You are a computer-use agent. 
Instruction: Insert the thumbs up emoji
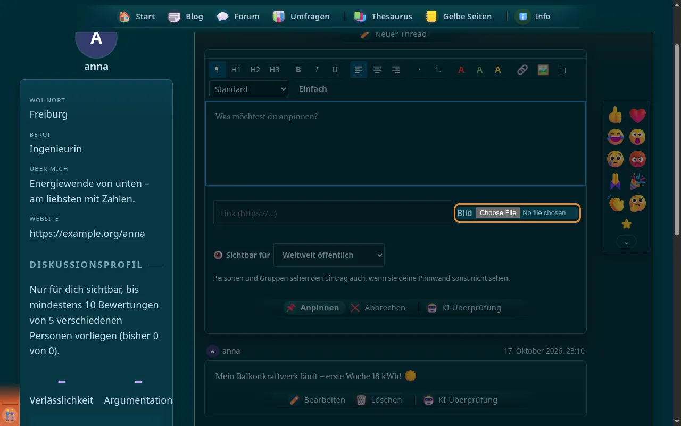pos(616,115)
